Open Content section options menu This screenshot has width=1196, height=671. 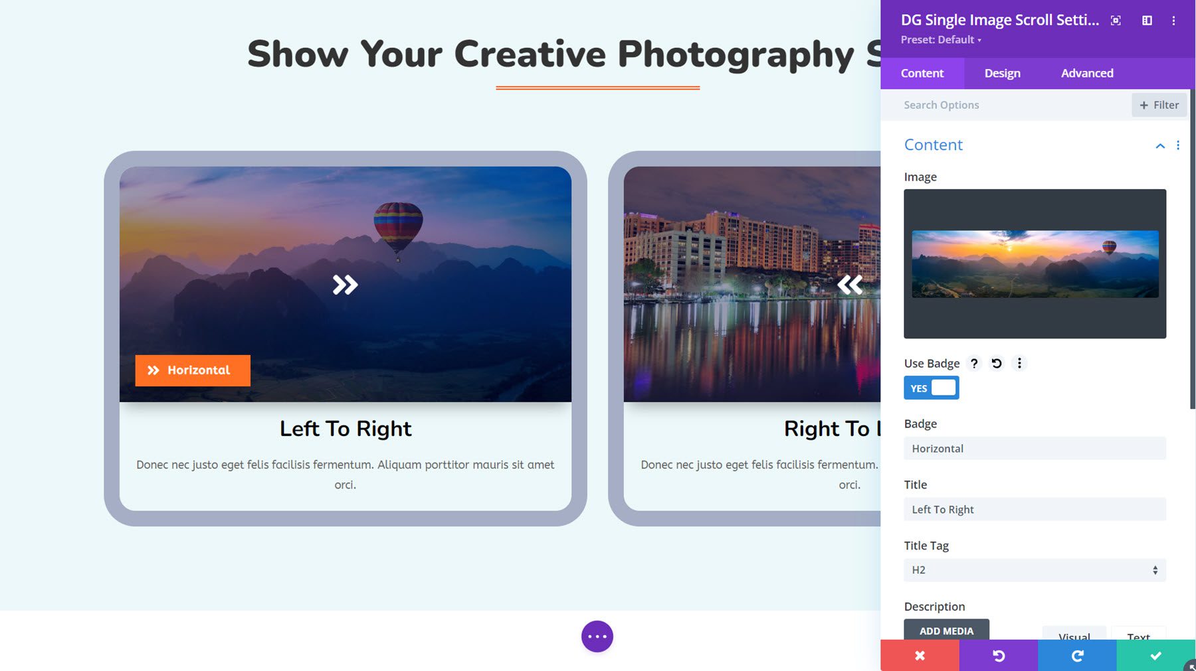(1179, 145)
